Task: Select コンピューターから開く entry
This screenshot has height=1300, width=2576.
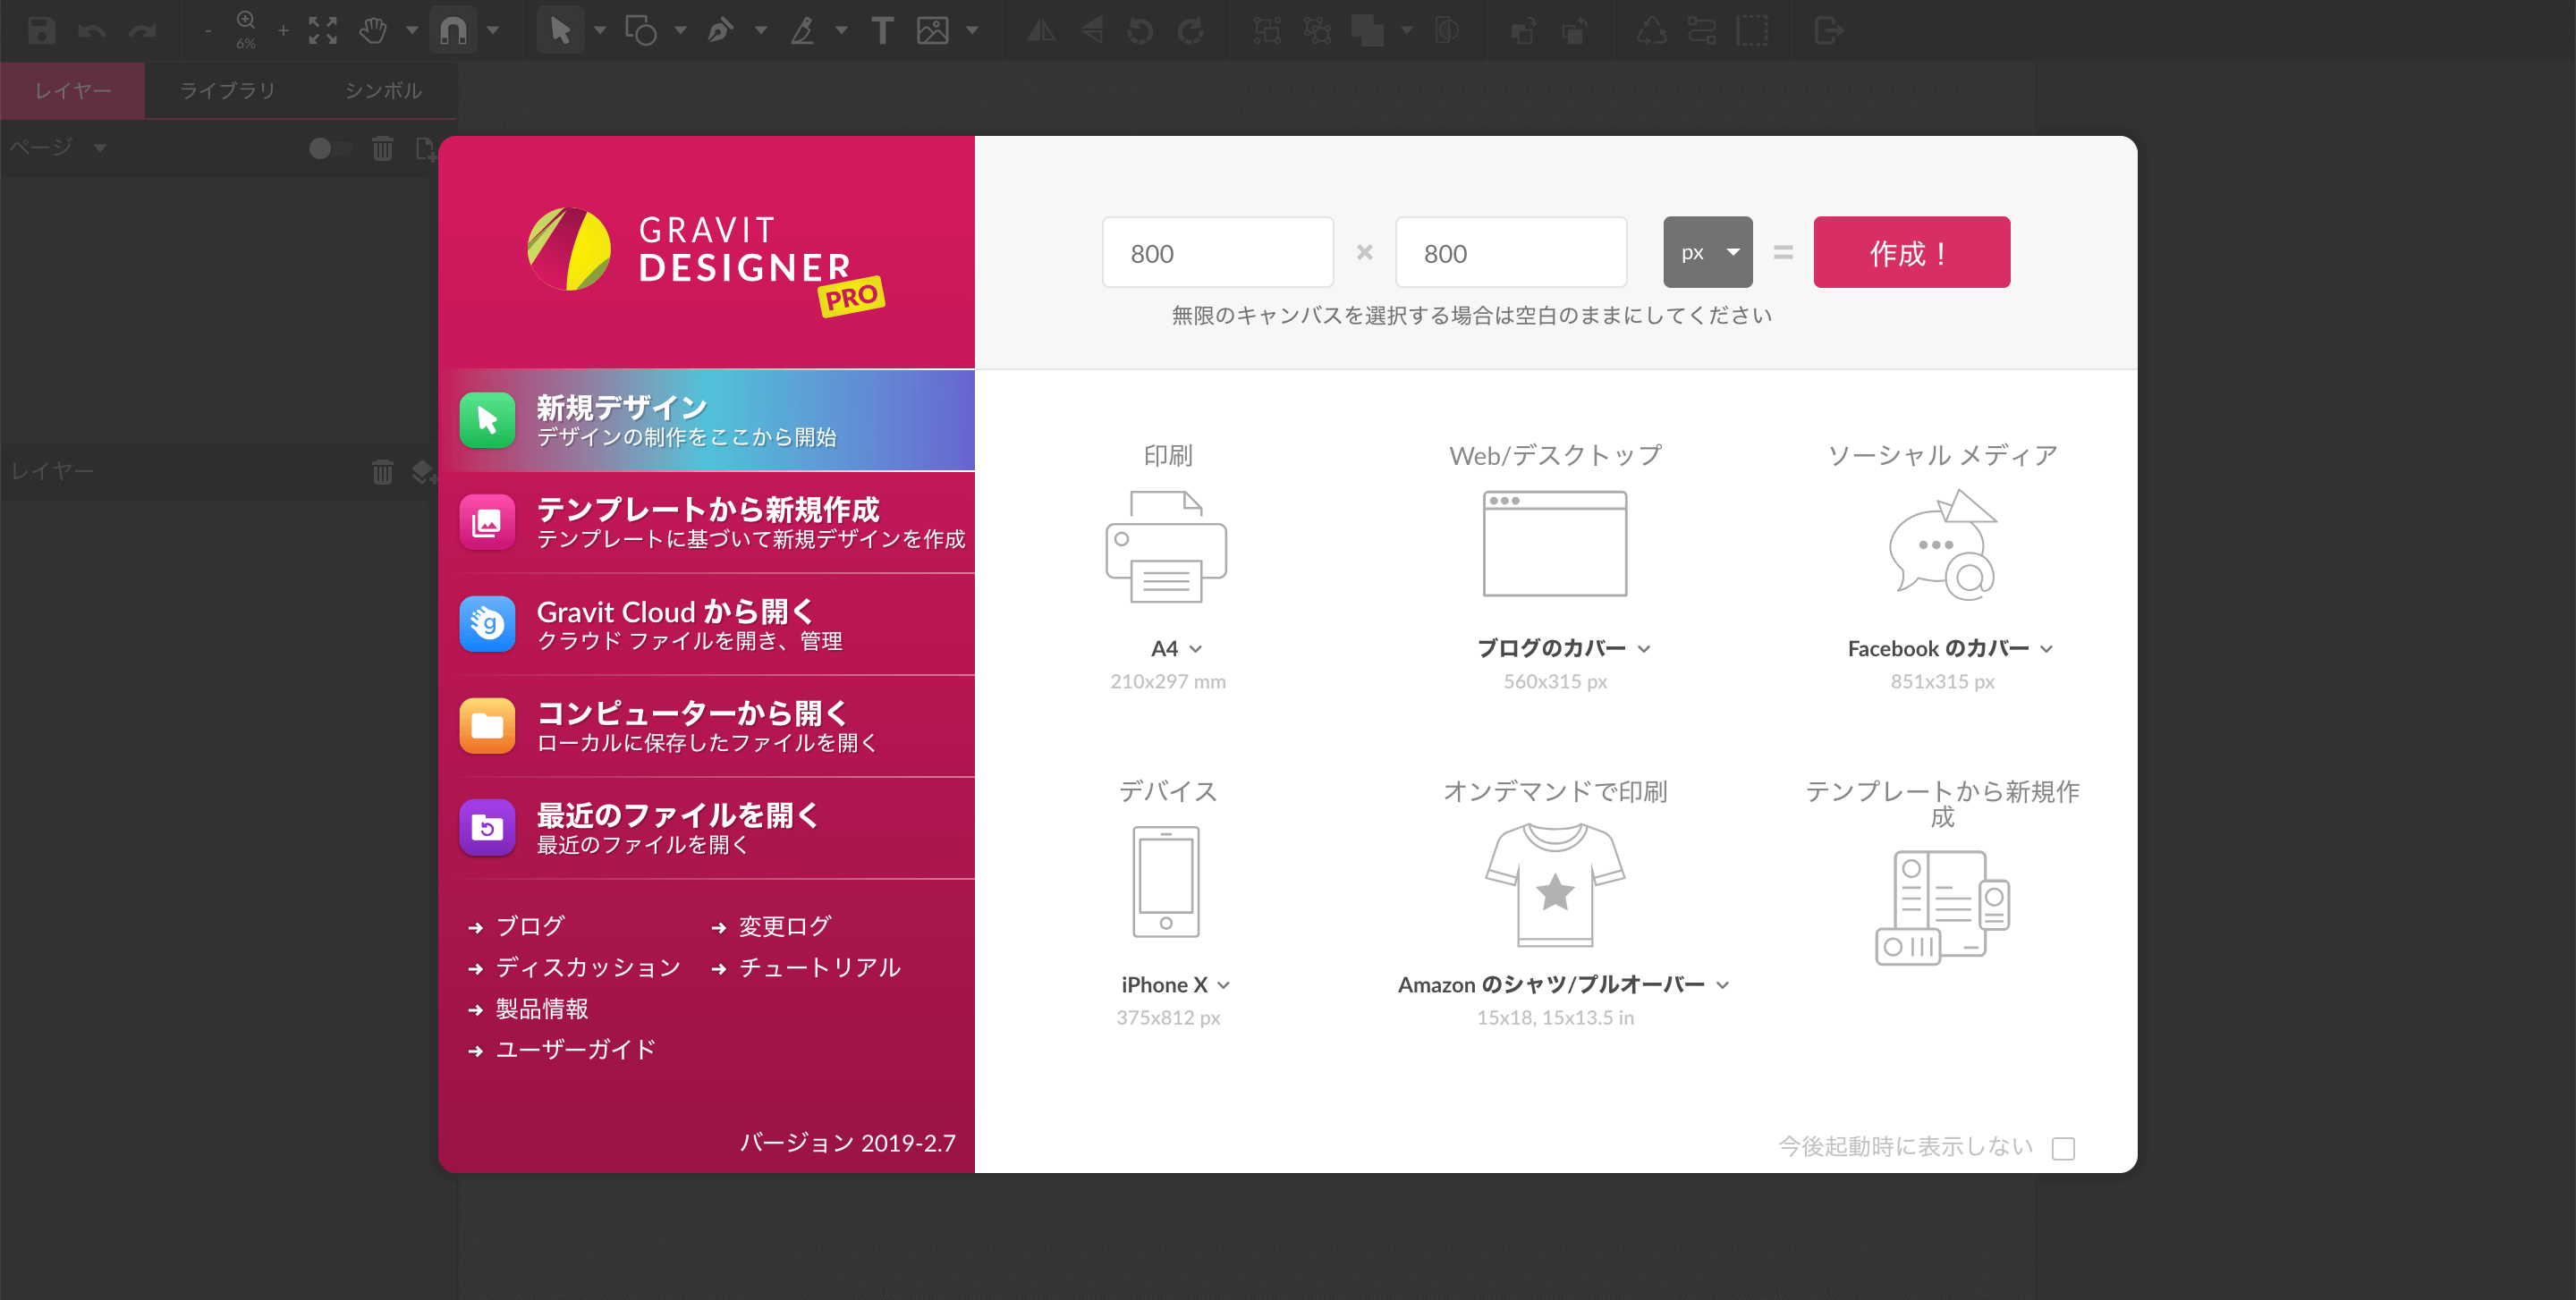Action: [707, 726]
